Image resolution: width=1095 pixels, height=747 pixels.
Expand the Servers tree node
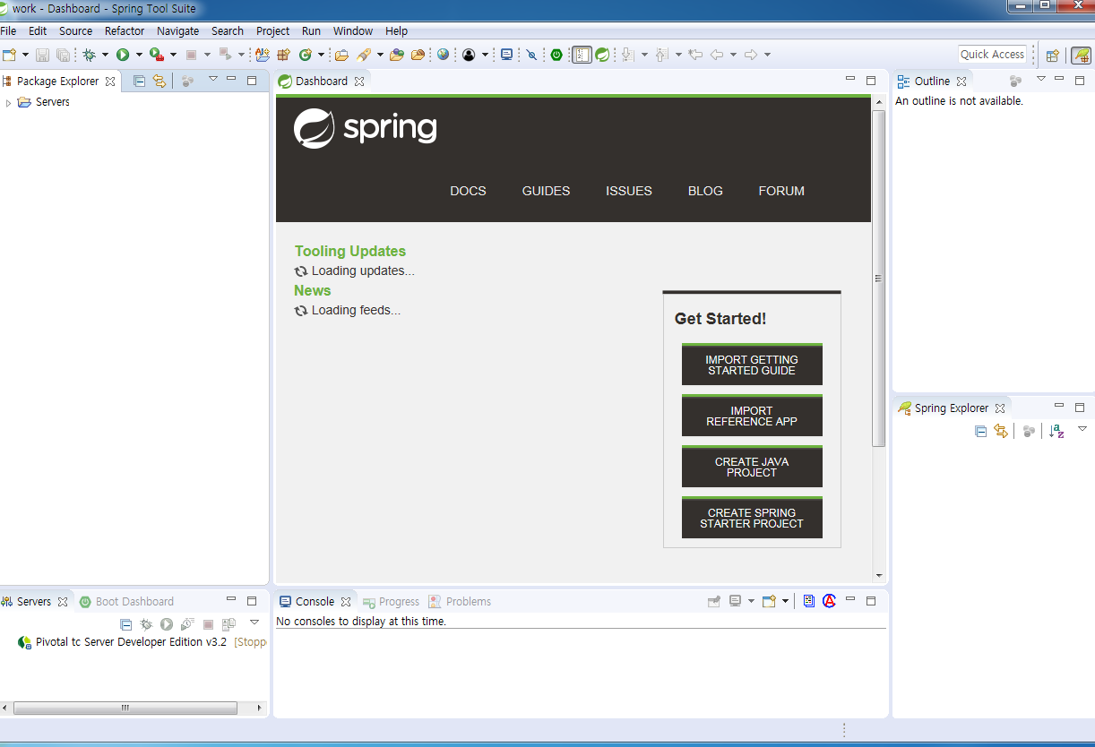(x=8, y=103)
